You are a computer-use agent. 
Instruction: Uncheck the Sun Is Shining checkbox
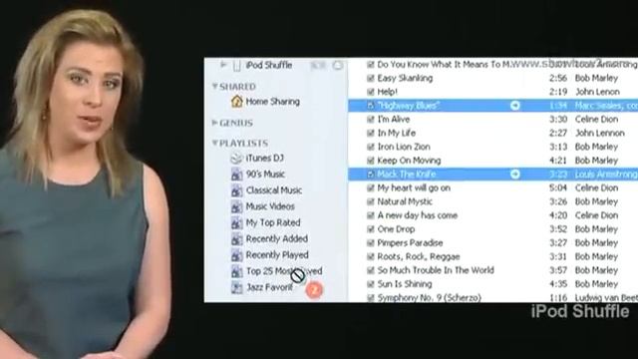click(x=370, y=284)
